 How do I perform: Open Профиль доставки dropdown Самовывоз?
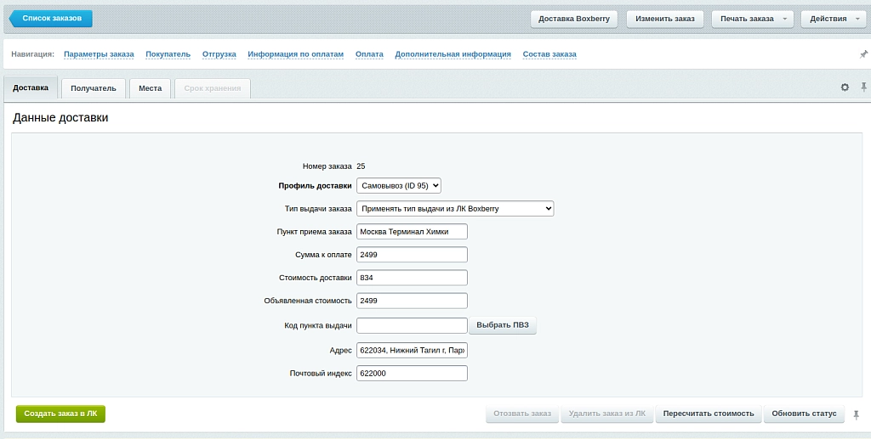point(399,186)
